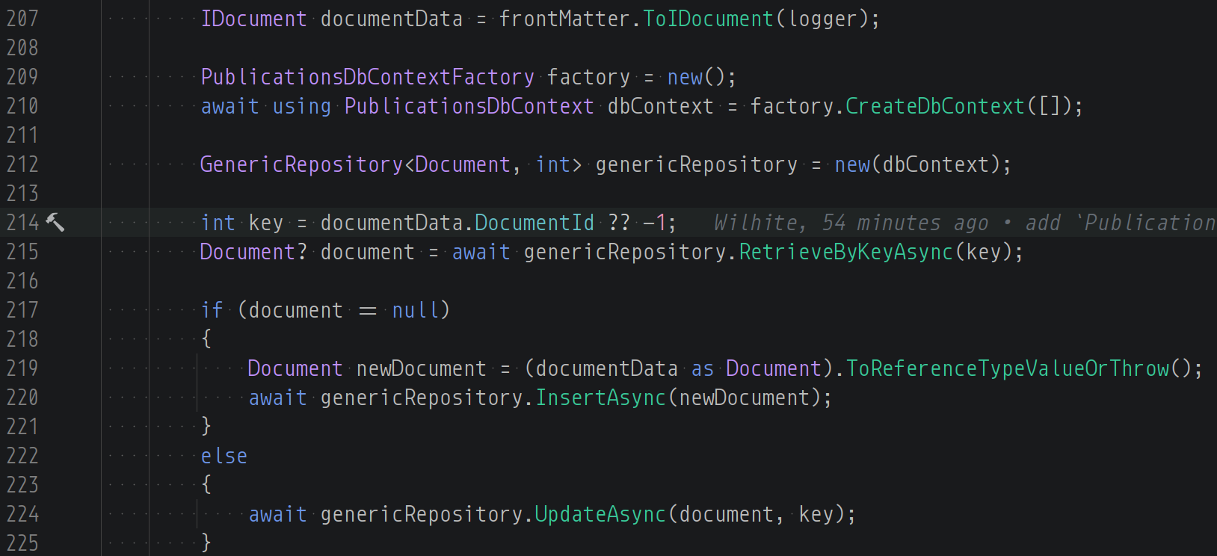Click the git blame annotation by Wilhite
Screen dimensions: 1217x556
[x=964, y=223]
